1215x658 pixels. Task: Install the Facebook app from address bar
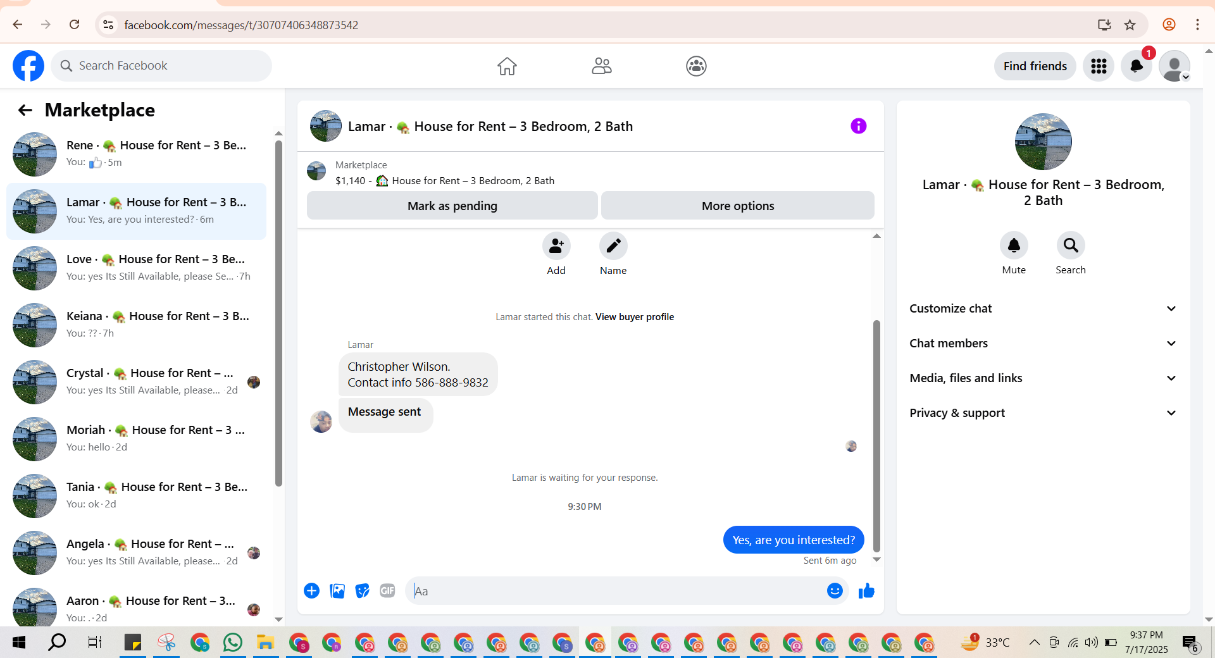pos(1104,25)
